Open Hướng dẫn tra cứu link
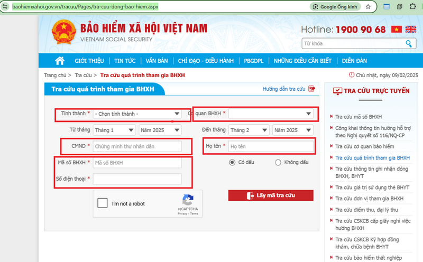 tap(284, 89)
